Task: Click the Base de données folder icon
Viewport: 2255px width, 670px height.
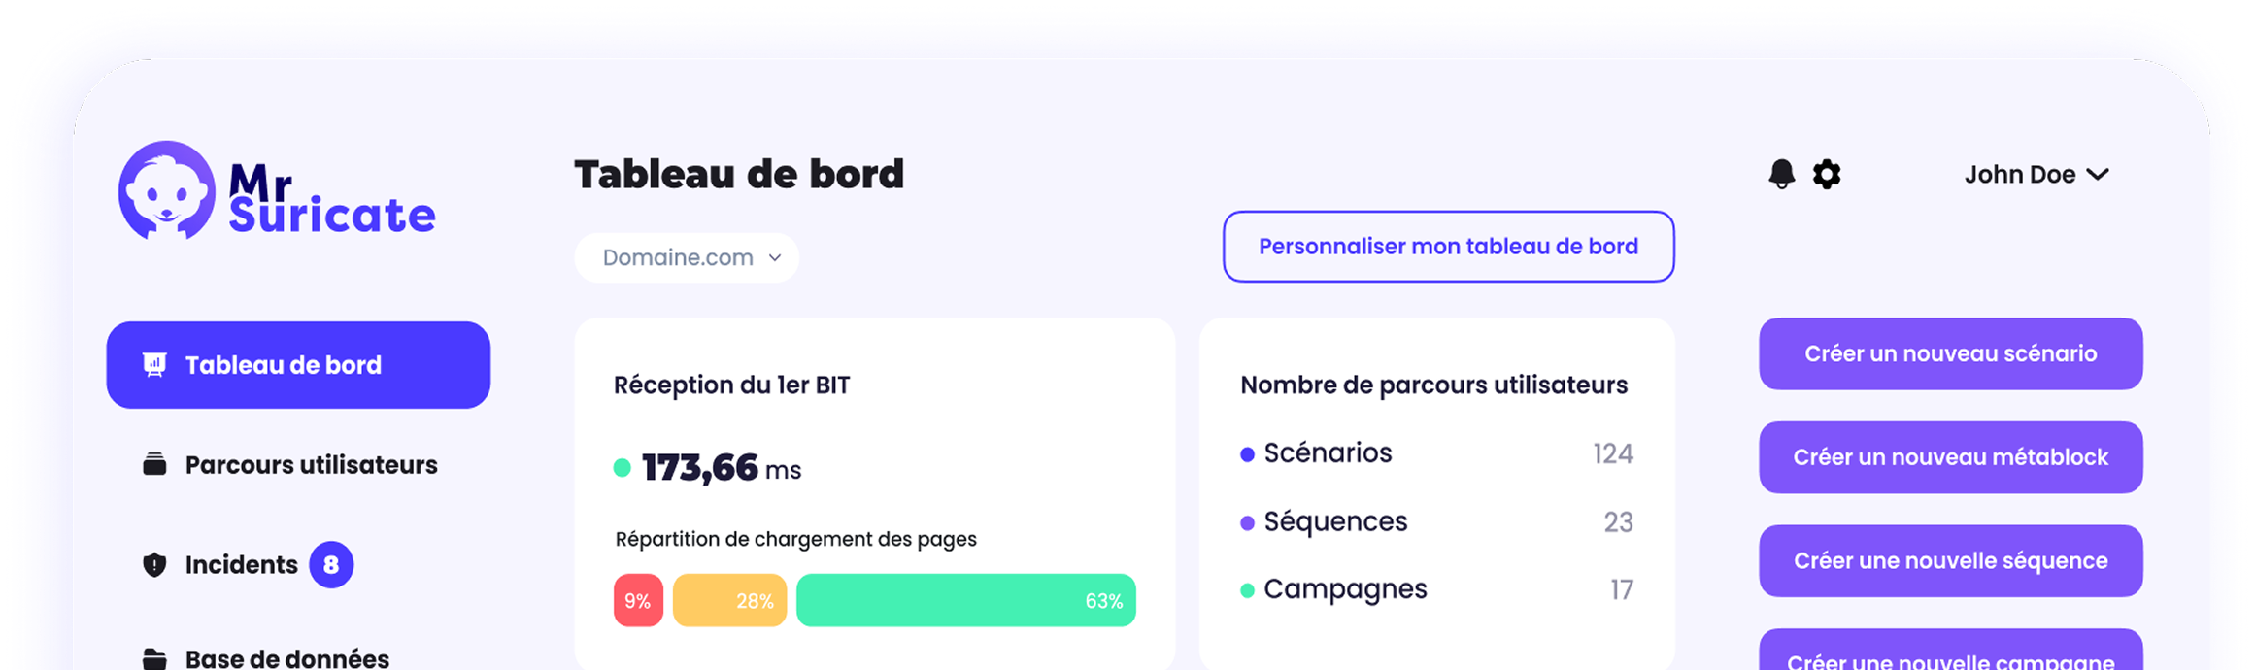Action: tap(154, 659)
